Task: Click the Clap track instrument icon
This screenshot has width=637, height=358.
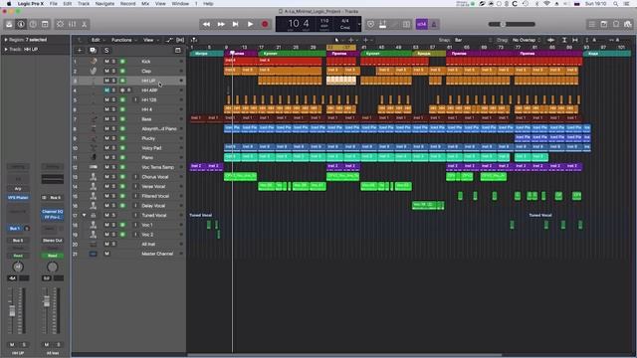Action: click(x=94, y=71)
